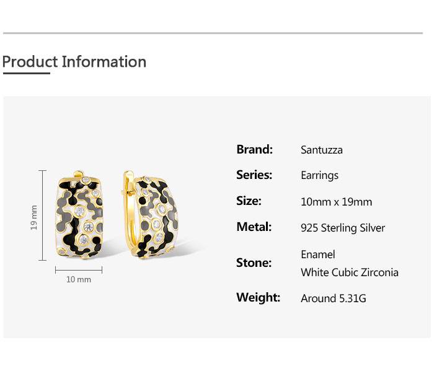The image size is (434, 369).
Task: Click the Stone: field label
Action: click(x=254, y=263)
